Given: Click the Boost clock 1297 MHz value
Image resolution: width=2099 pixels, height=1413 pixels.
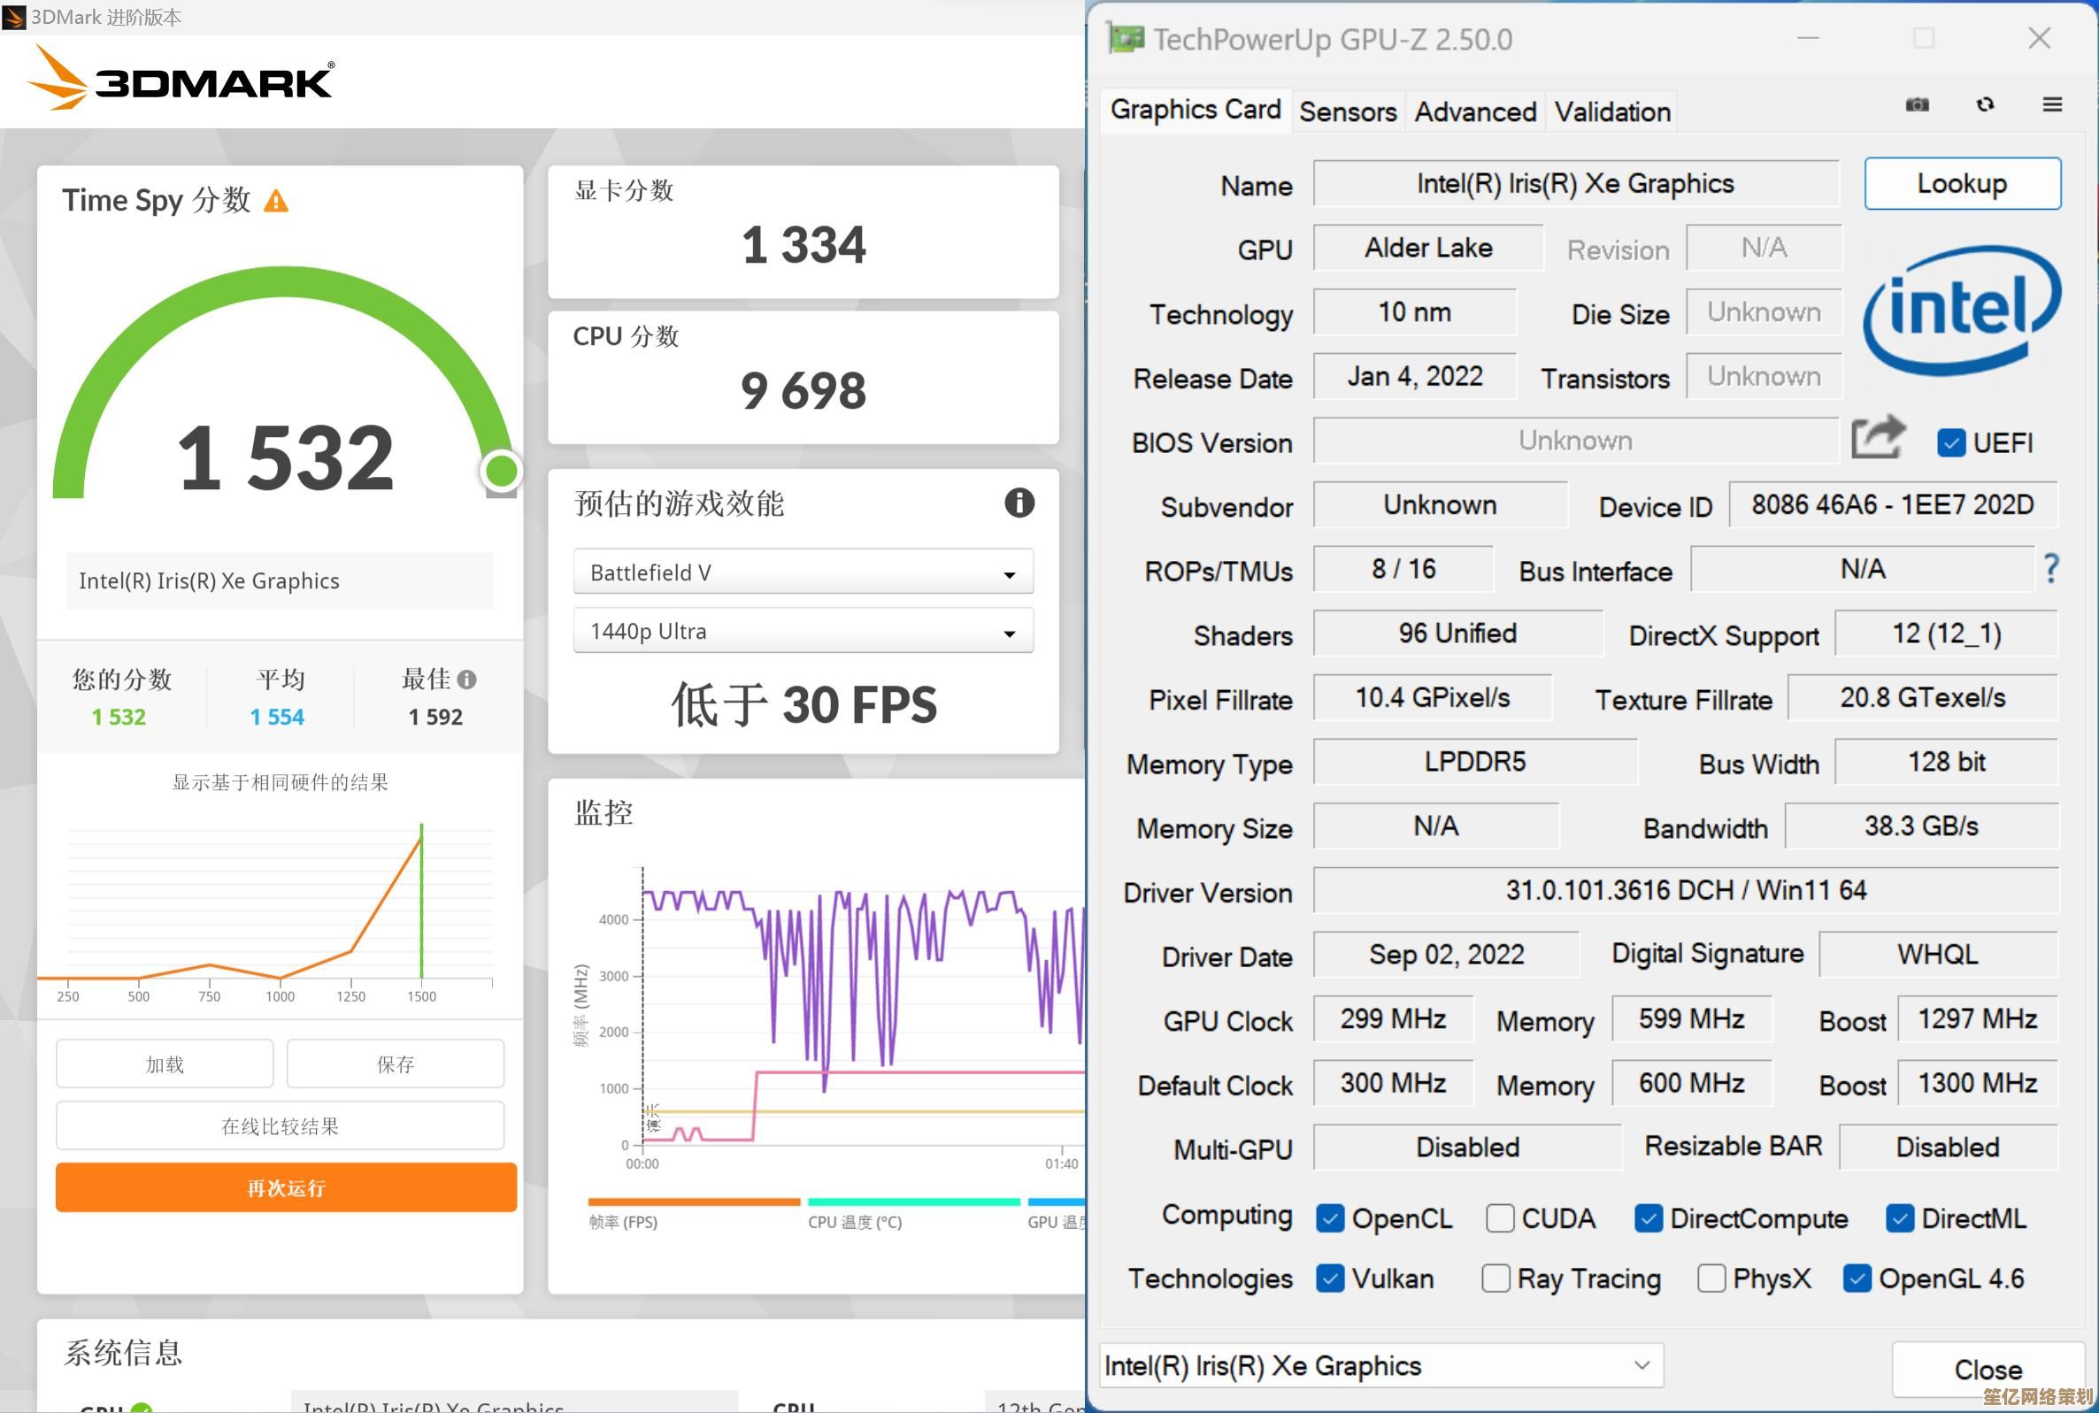Looking at the screenshot, I should pyautogui.click(x=1978, y=1019).
